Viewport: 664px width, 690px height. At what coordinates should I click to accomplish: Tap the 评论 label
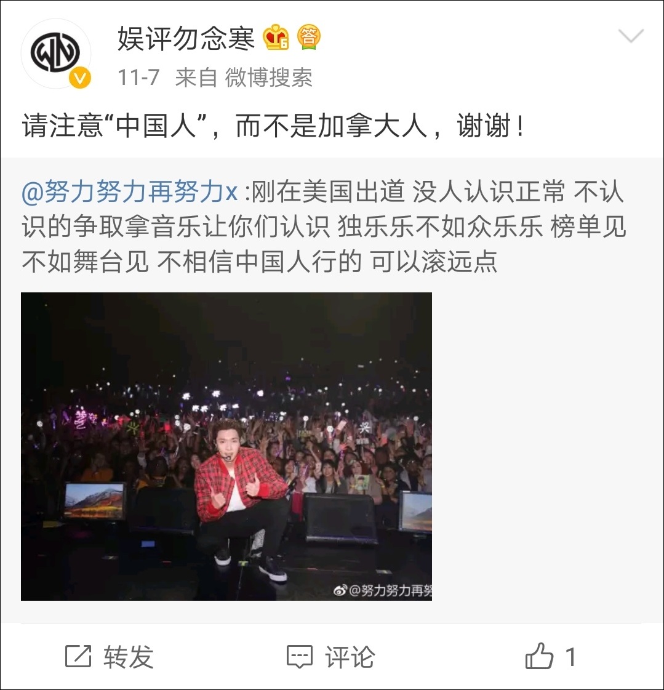pyautogui.click(x=350, y=657)
